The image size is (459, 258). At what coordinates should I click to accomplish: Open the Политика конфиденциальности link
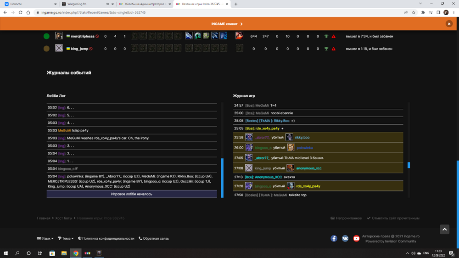(106, 238)
